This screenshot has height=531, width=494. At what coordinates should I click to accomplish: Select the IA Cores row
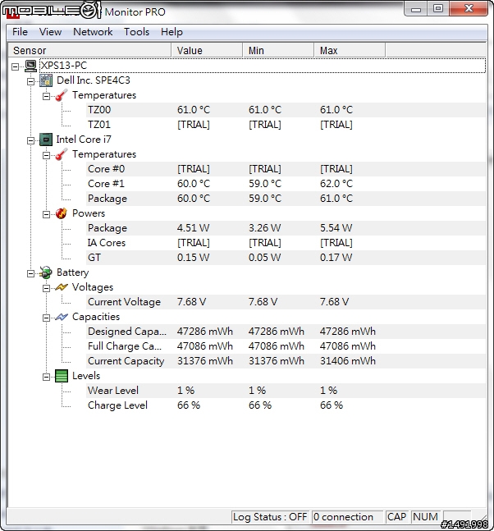(x=286, y=243)
